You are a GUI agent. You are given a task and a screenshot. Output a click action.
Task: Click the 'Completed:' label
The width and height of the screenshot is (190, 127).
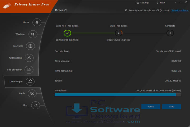61,90
